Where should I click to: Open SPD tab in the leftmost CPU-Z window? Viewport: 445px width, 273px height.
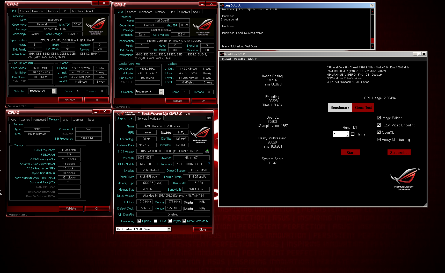(x=65, y=11)
